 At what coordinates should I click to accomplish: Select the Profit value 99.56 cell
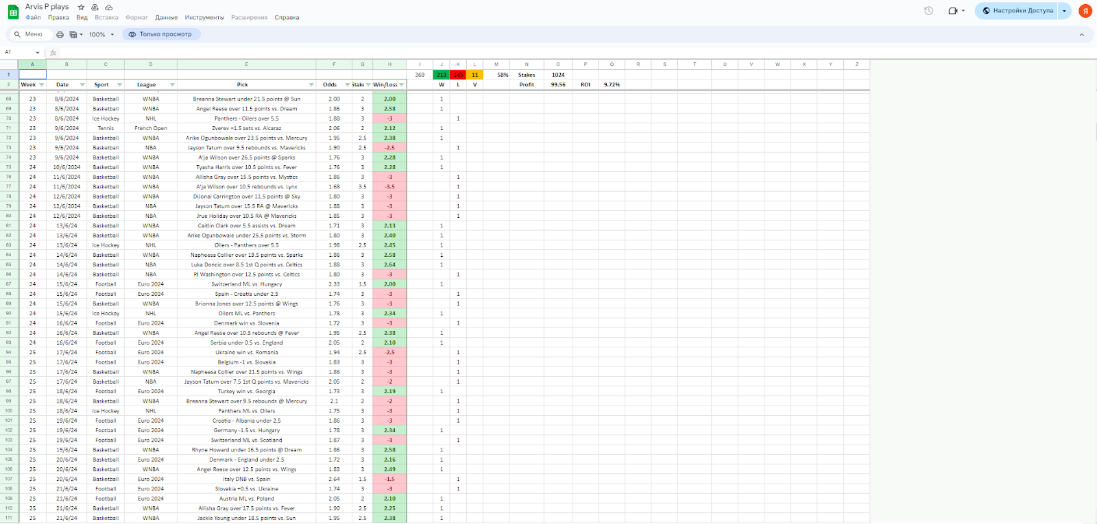tap(558, 85)
